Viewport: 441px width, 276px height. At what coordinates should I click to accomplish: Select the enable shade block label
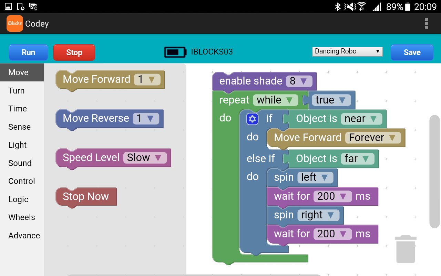coord(251,81)
